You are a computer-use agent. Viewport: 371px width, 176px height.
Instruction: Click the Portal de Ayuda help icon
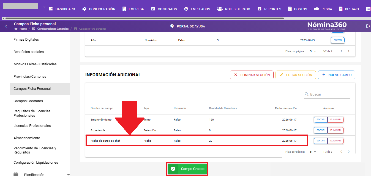point(172,26)
